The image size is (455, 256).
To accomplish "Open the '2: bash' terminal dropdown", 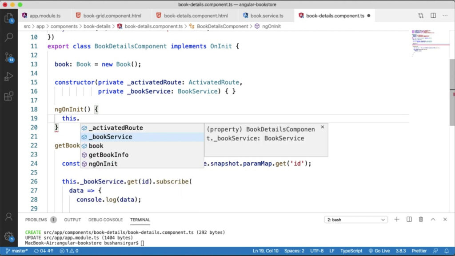I will click(356, 220).
